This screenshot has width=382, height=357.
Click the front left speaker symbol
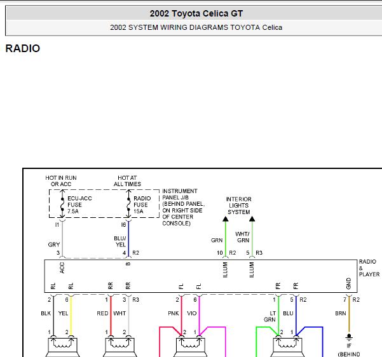tap(190, 347)
